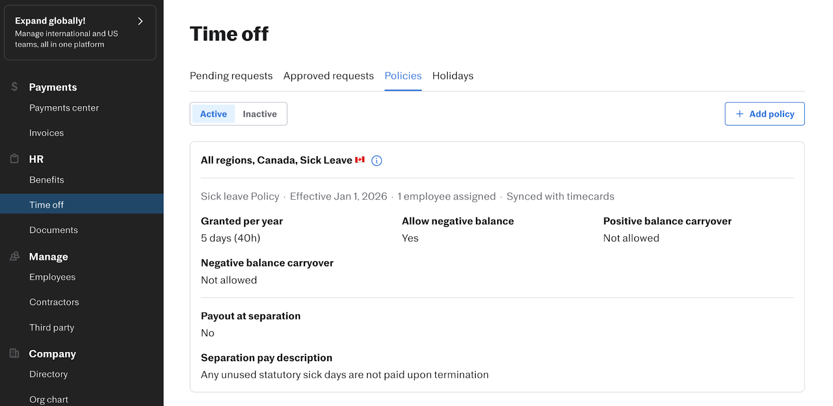Navigate to Benefits under HR
The height and width of the screenshot is (406, 833).
pyautogui.click(x=47, y=180)
